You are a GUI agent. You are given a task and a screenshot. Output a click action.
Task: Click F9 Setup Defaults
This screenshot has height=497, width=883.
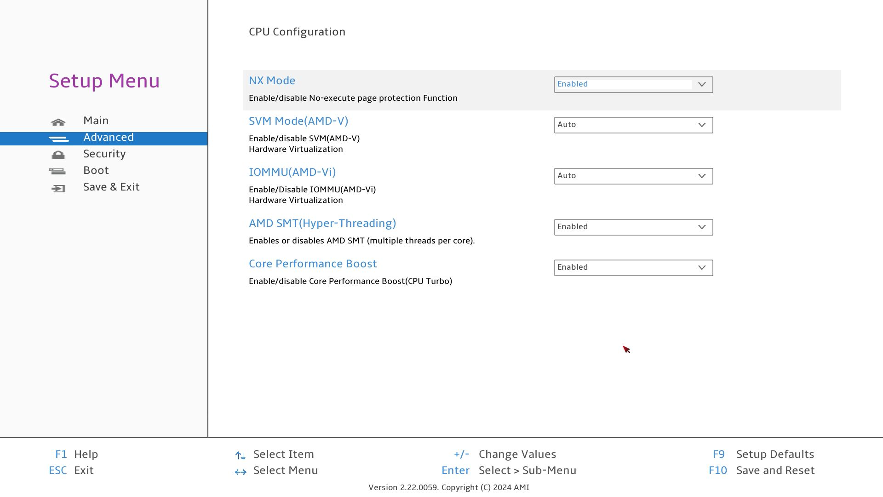tap(774, 454)
